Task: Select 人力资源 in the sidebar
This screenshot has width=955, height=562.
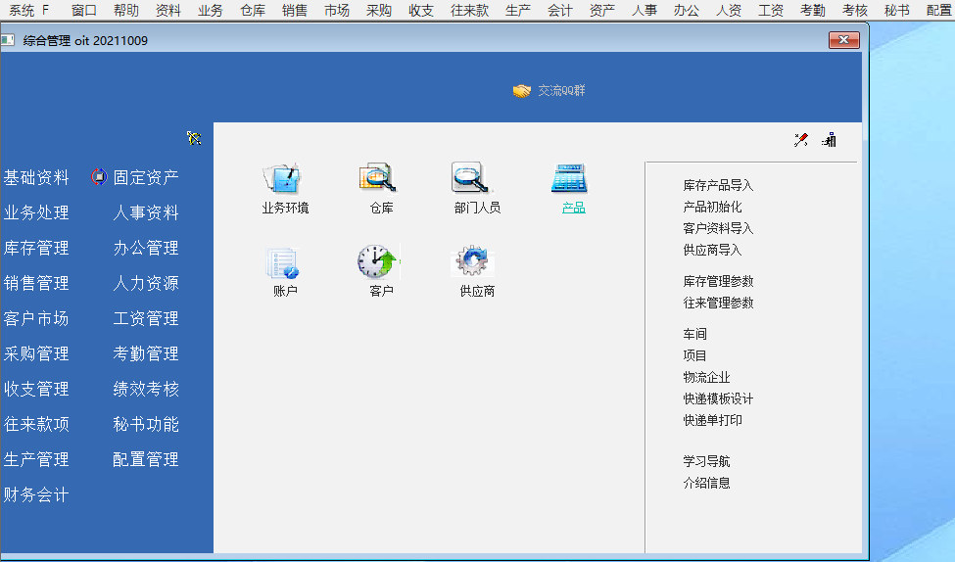Action: [146, 283]
